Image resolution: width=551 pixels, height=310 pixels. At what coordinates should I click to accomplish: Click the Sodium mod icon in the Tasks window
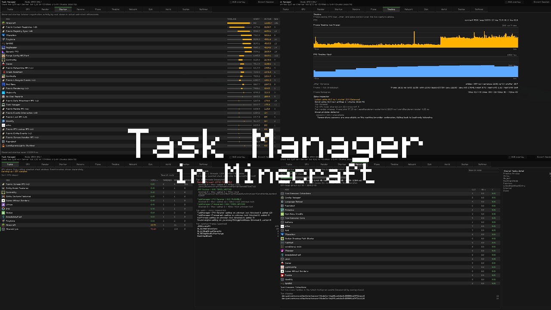3,213
